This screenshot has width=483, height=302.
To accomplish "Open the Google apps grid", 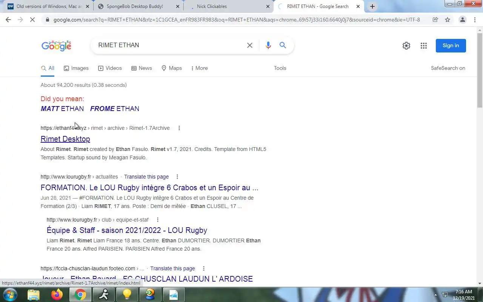I will click(424, 46).
